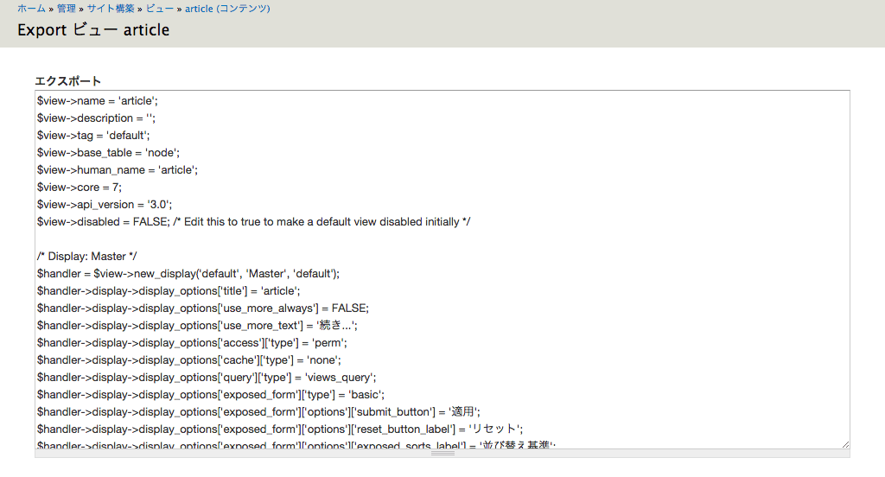Click the ['exposed_form']['type'] = 'basic' line
The width and height of the screenshot is (885, 477).
point(211,395)
